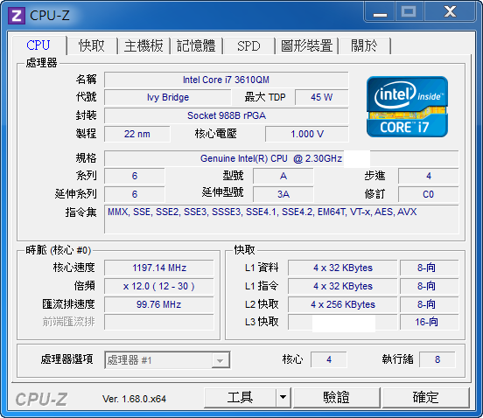Click the 驗證 button
Screen dimensions: 483x418
[336, 397]
